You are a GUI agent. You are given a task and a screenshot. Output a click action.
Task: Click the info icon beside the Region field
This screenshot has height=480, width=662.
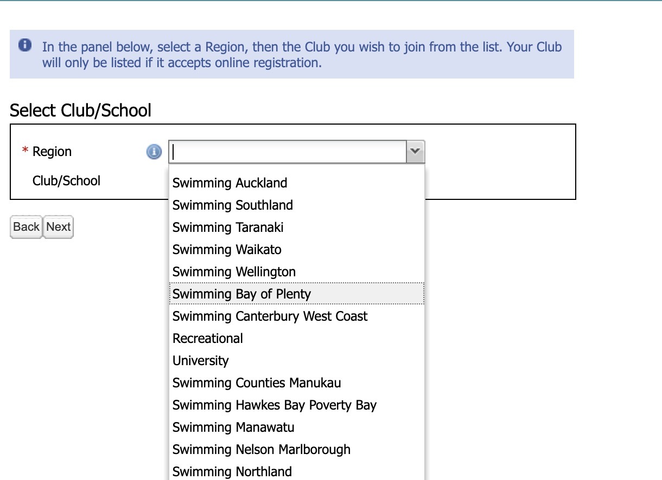154,152
